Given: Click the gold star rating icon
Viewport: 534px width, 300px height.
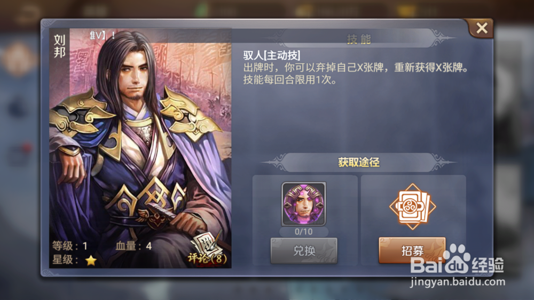Looking at the screenshot, I should (x=91, y=260).
